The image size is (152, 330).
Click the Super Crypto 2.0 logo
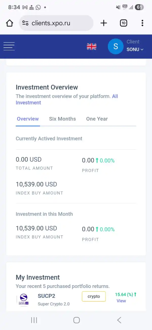(24, 300)
